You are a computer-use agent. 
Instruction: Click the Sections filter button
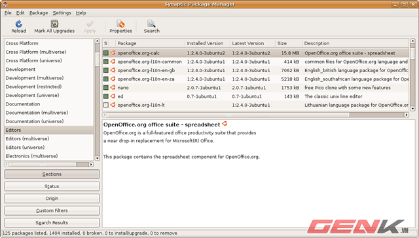pos(52,174)
